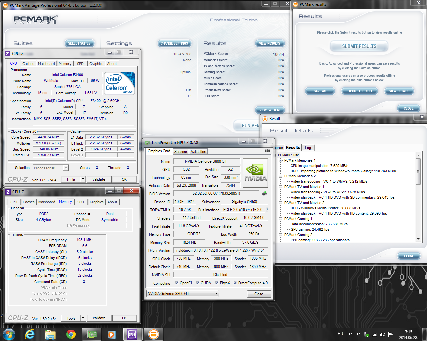Select 'GPU gaming: 24.482 fps' result row

click(x=310, y=229)
